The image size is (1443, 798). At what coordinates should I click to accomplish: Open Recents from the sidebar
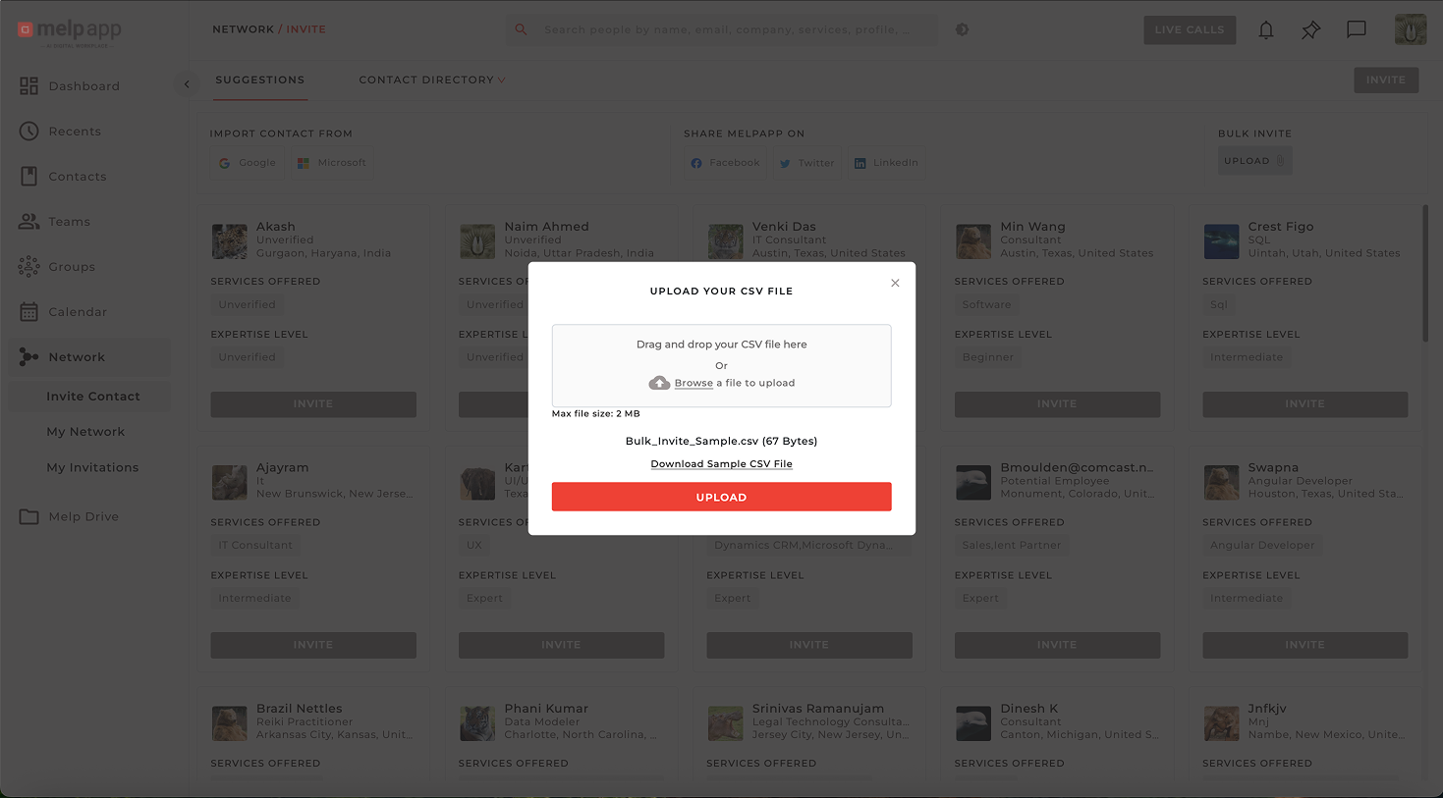(x=75, y=132)
